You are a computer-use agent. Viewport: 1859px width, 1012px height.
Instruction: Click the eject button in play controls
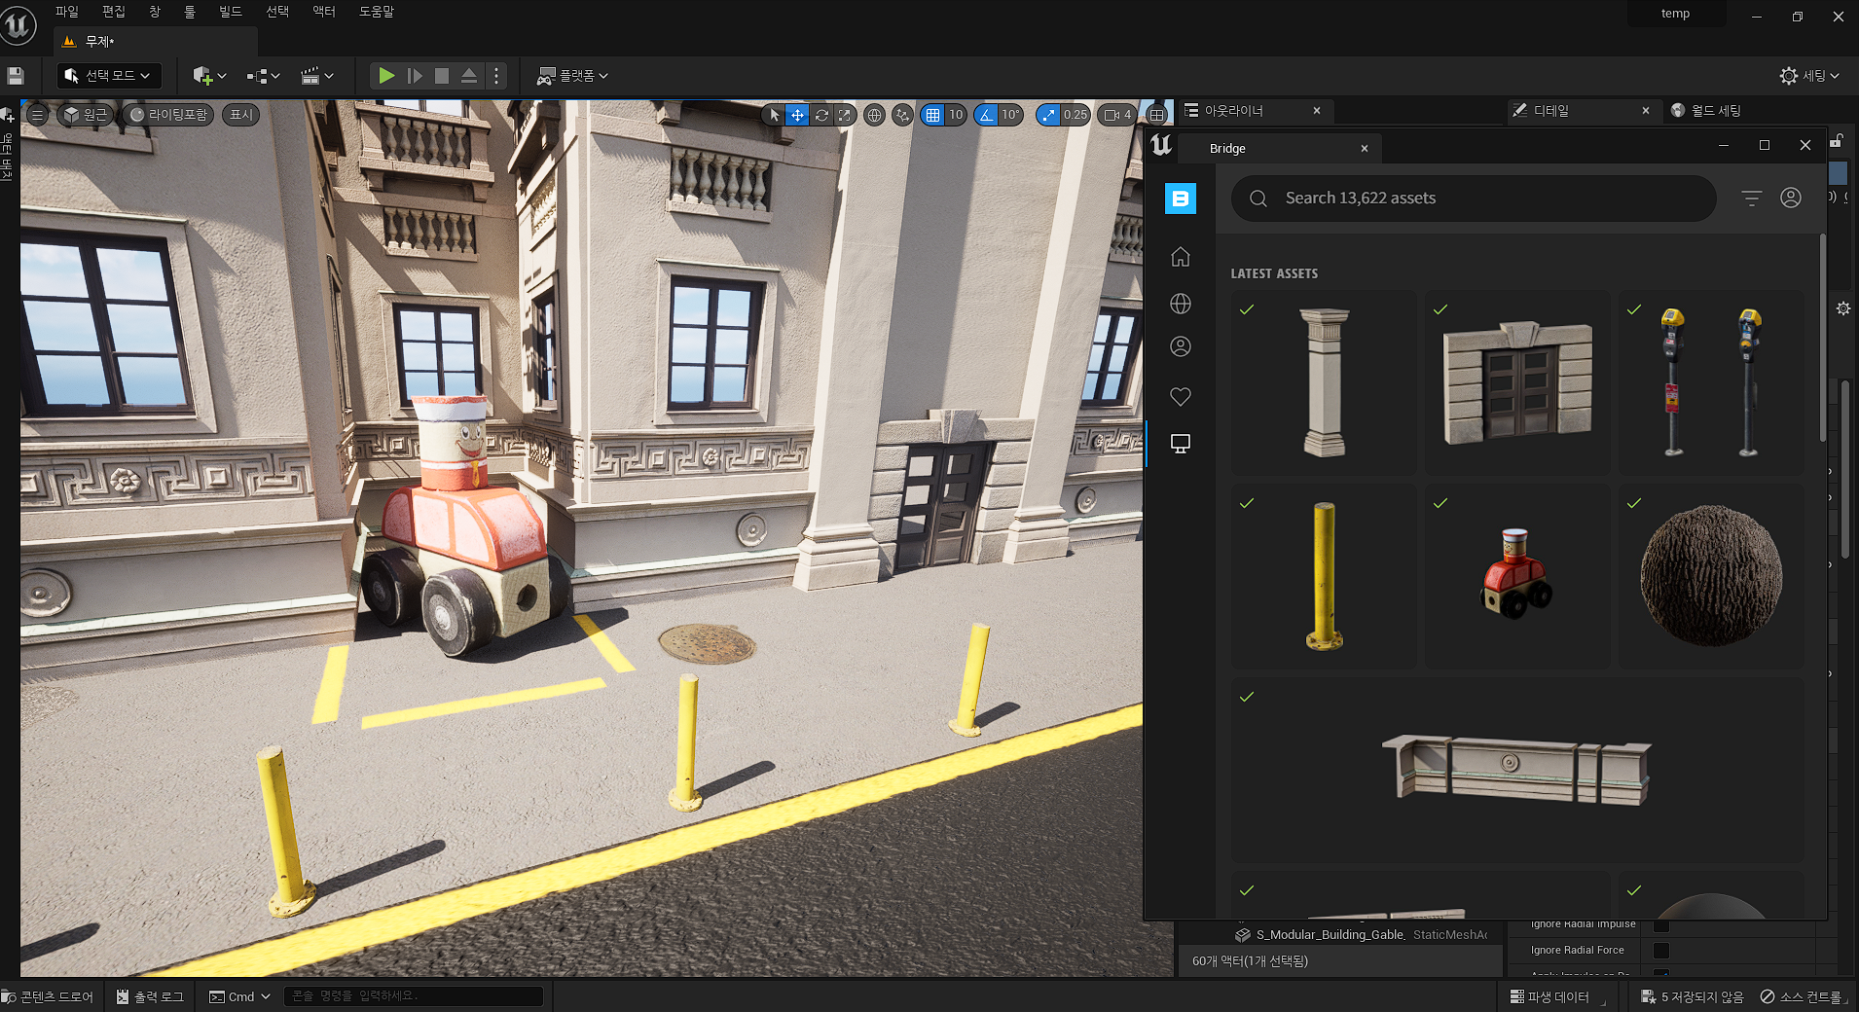pyautogui.click(x=469, y=76)
